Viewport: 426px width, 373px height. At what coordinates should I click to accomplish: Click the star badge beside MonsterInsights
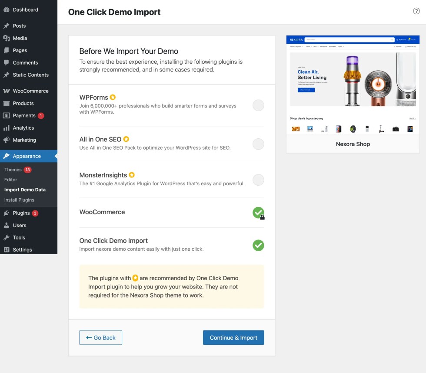coord(132,175)
